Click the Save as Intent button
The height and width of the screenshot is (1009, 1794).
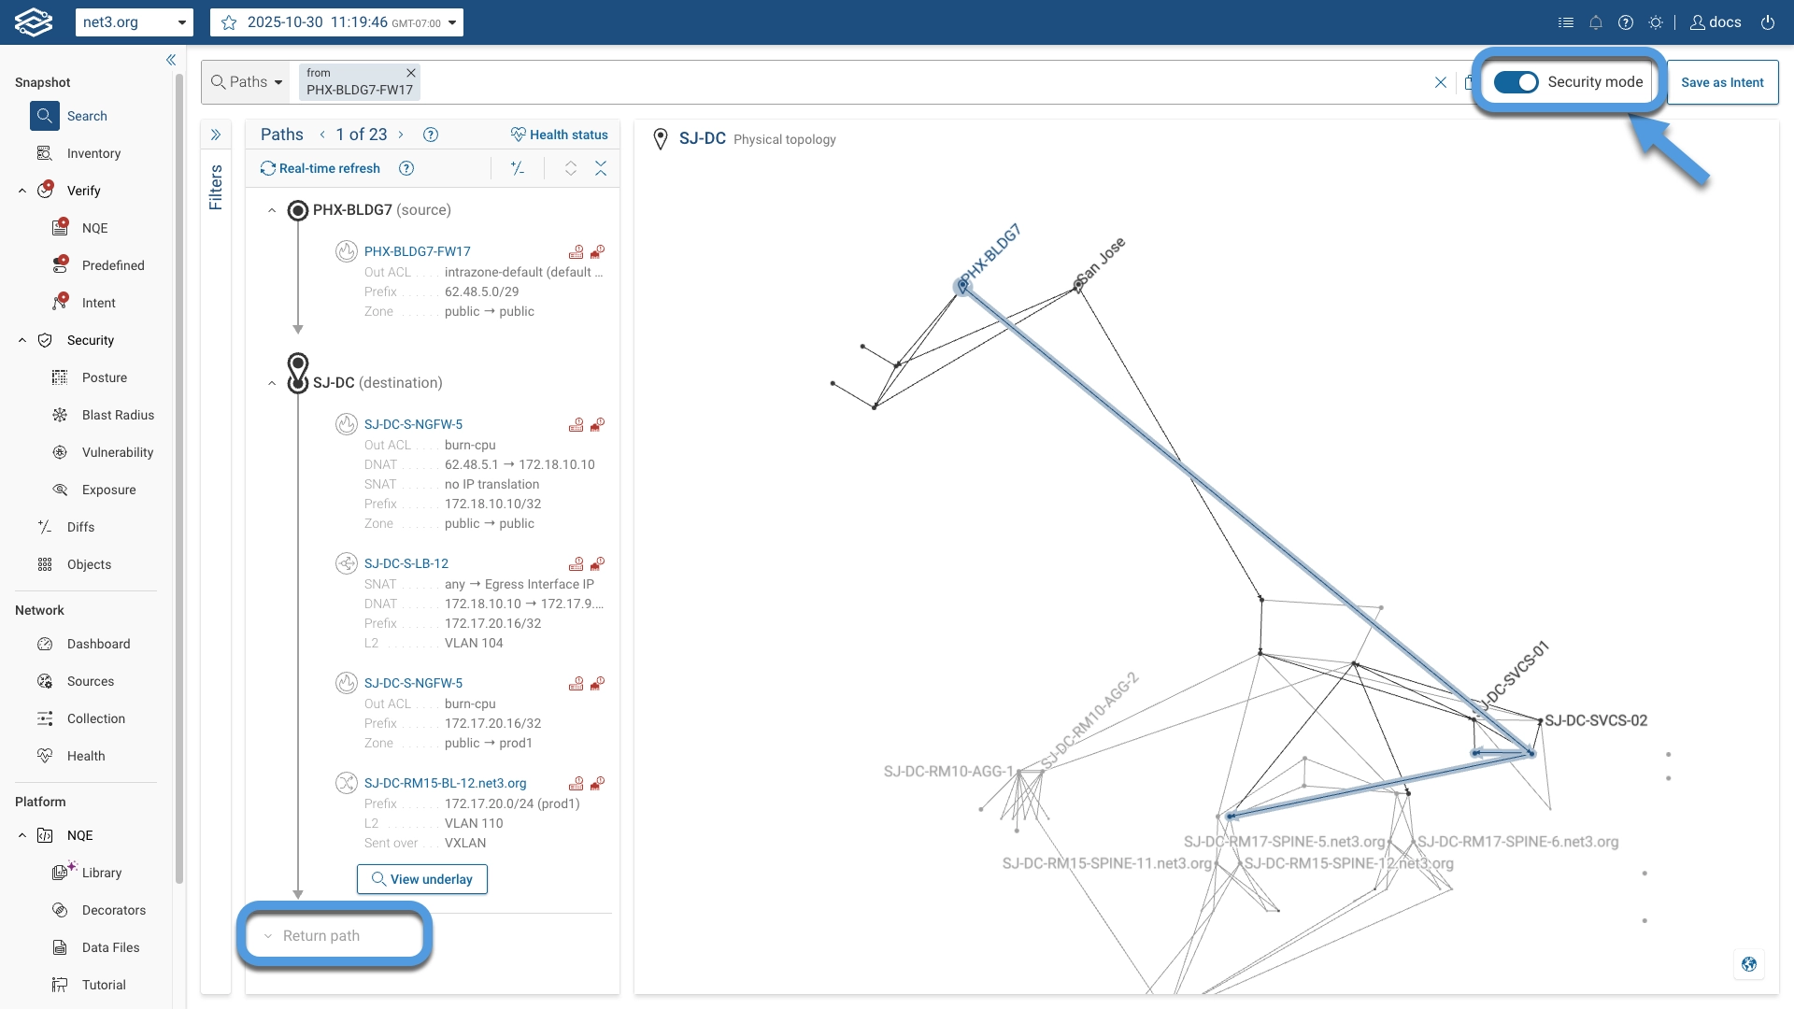click(1721, 82)
